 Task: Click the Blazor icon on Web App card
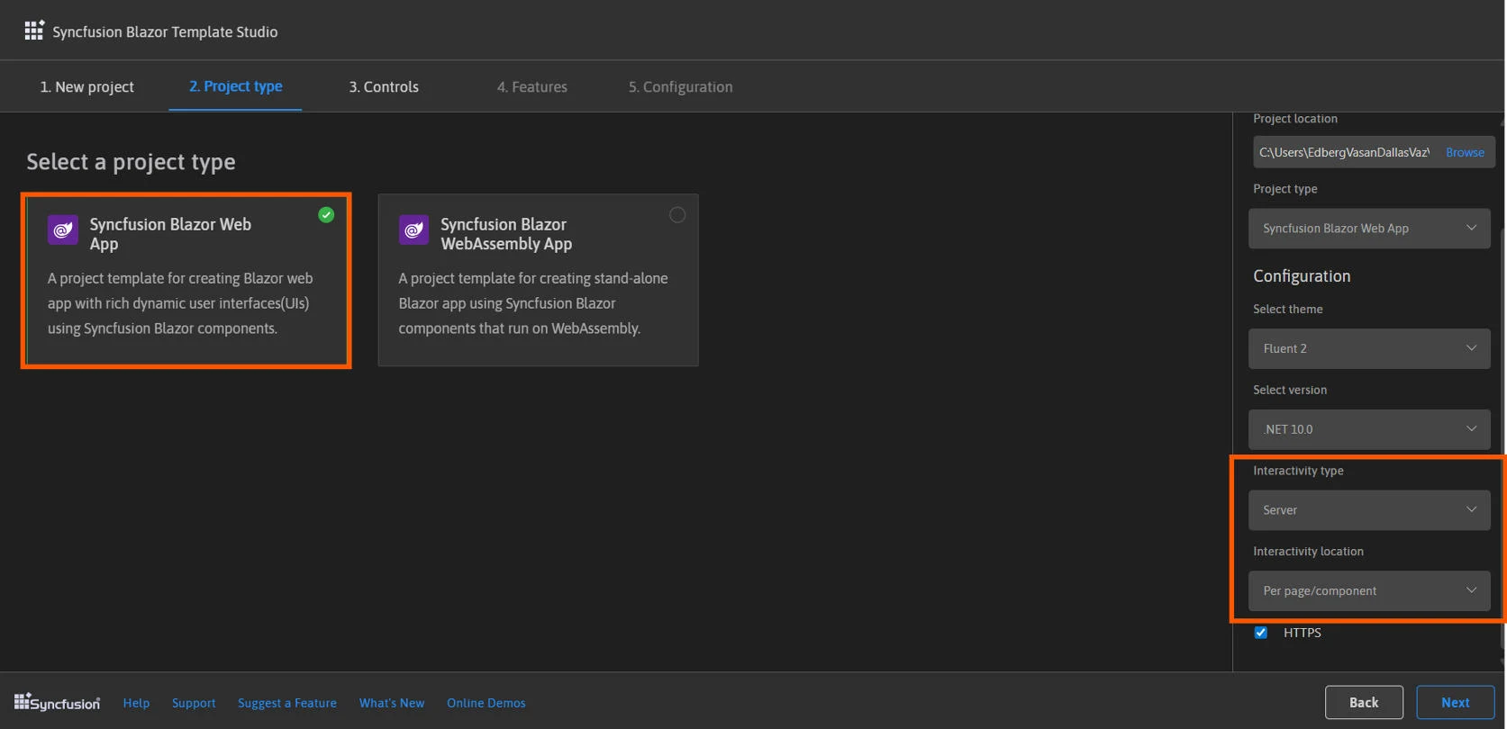(63, 230)
